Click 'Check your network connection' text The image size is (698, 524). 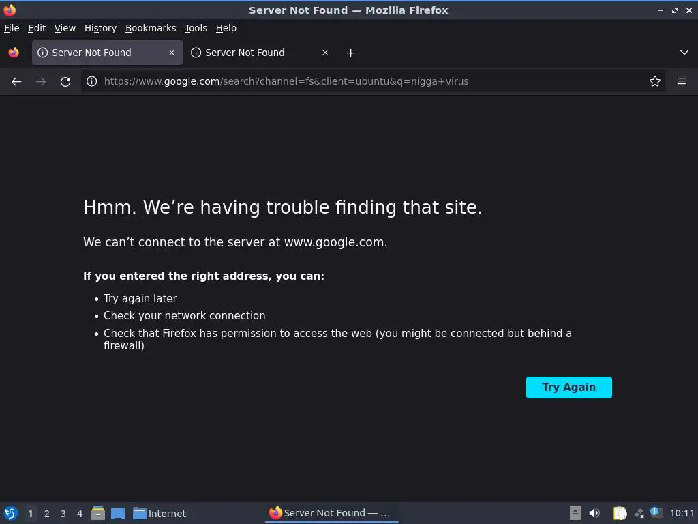[x=184, y=315]
